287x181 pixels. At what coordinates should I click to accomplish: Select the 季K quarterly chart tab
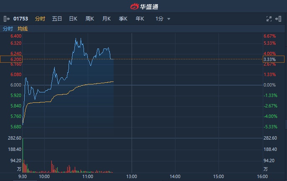point(123,19)
